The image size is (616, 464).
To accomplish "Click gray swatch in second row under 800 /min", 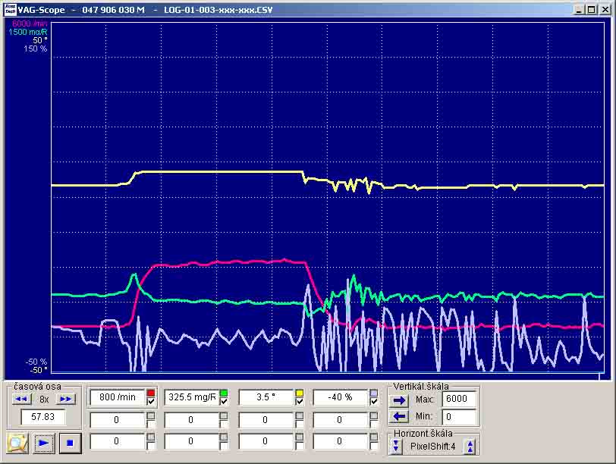I will coord(151,415).
